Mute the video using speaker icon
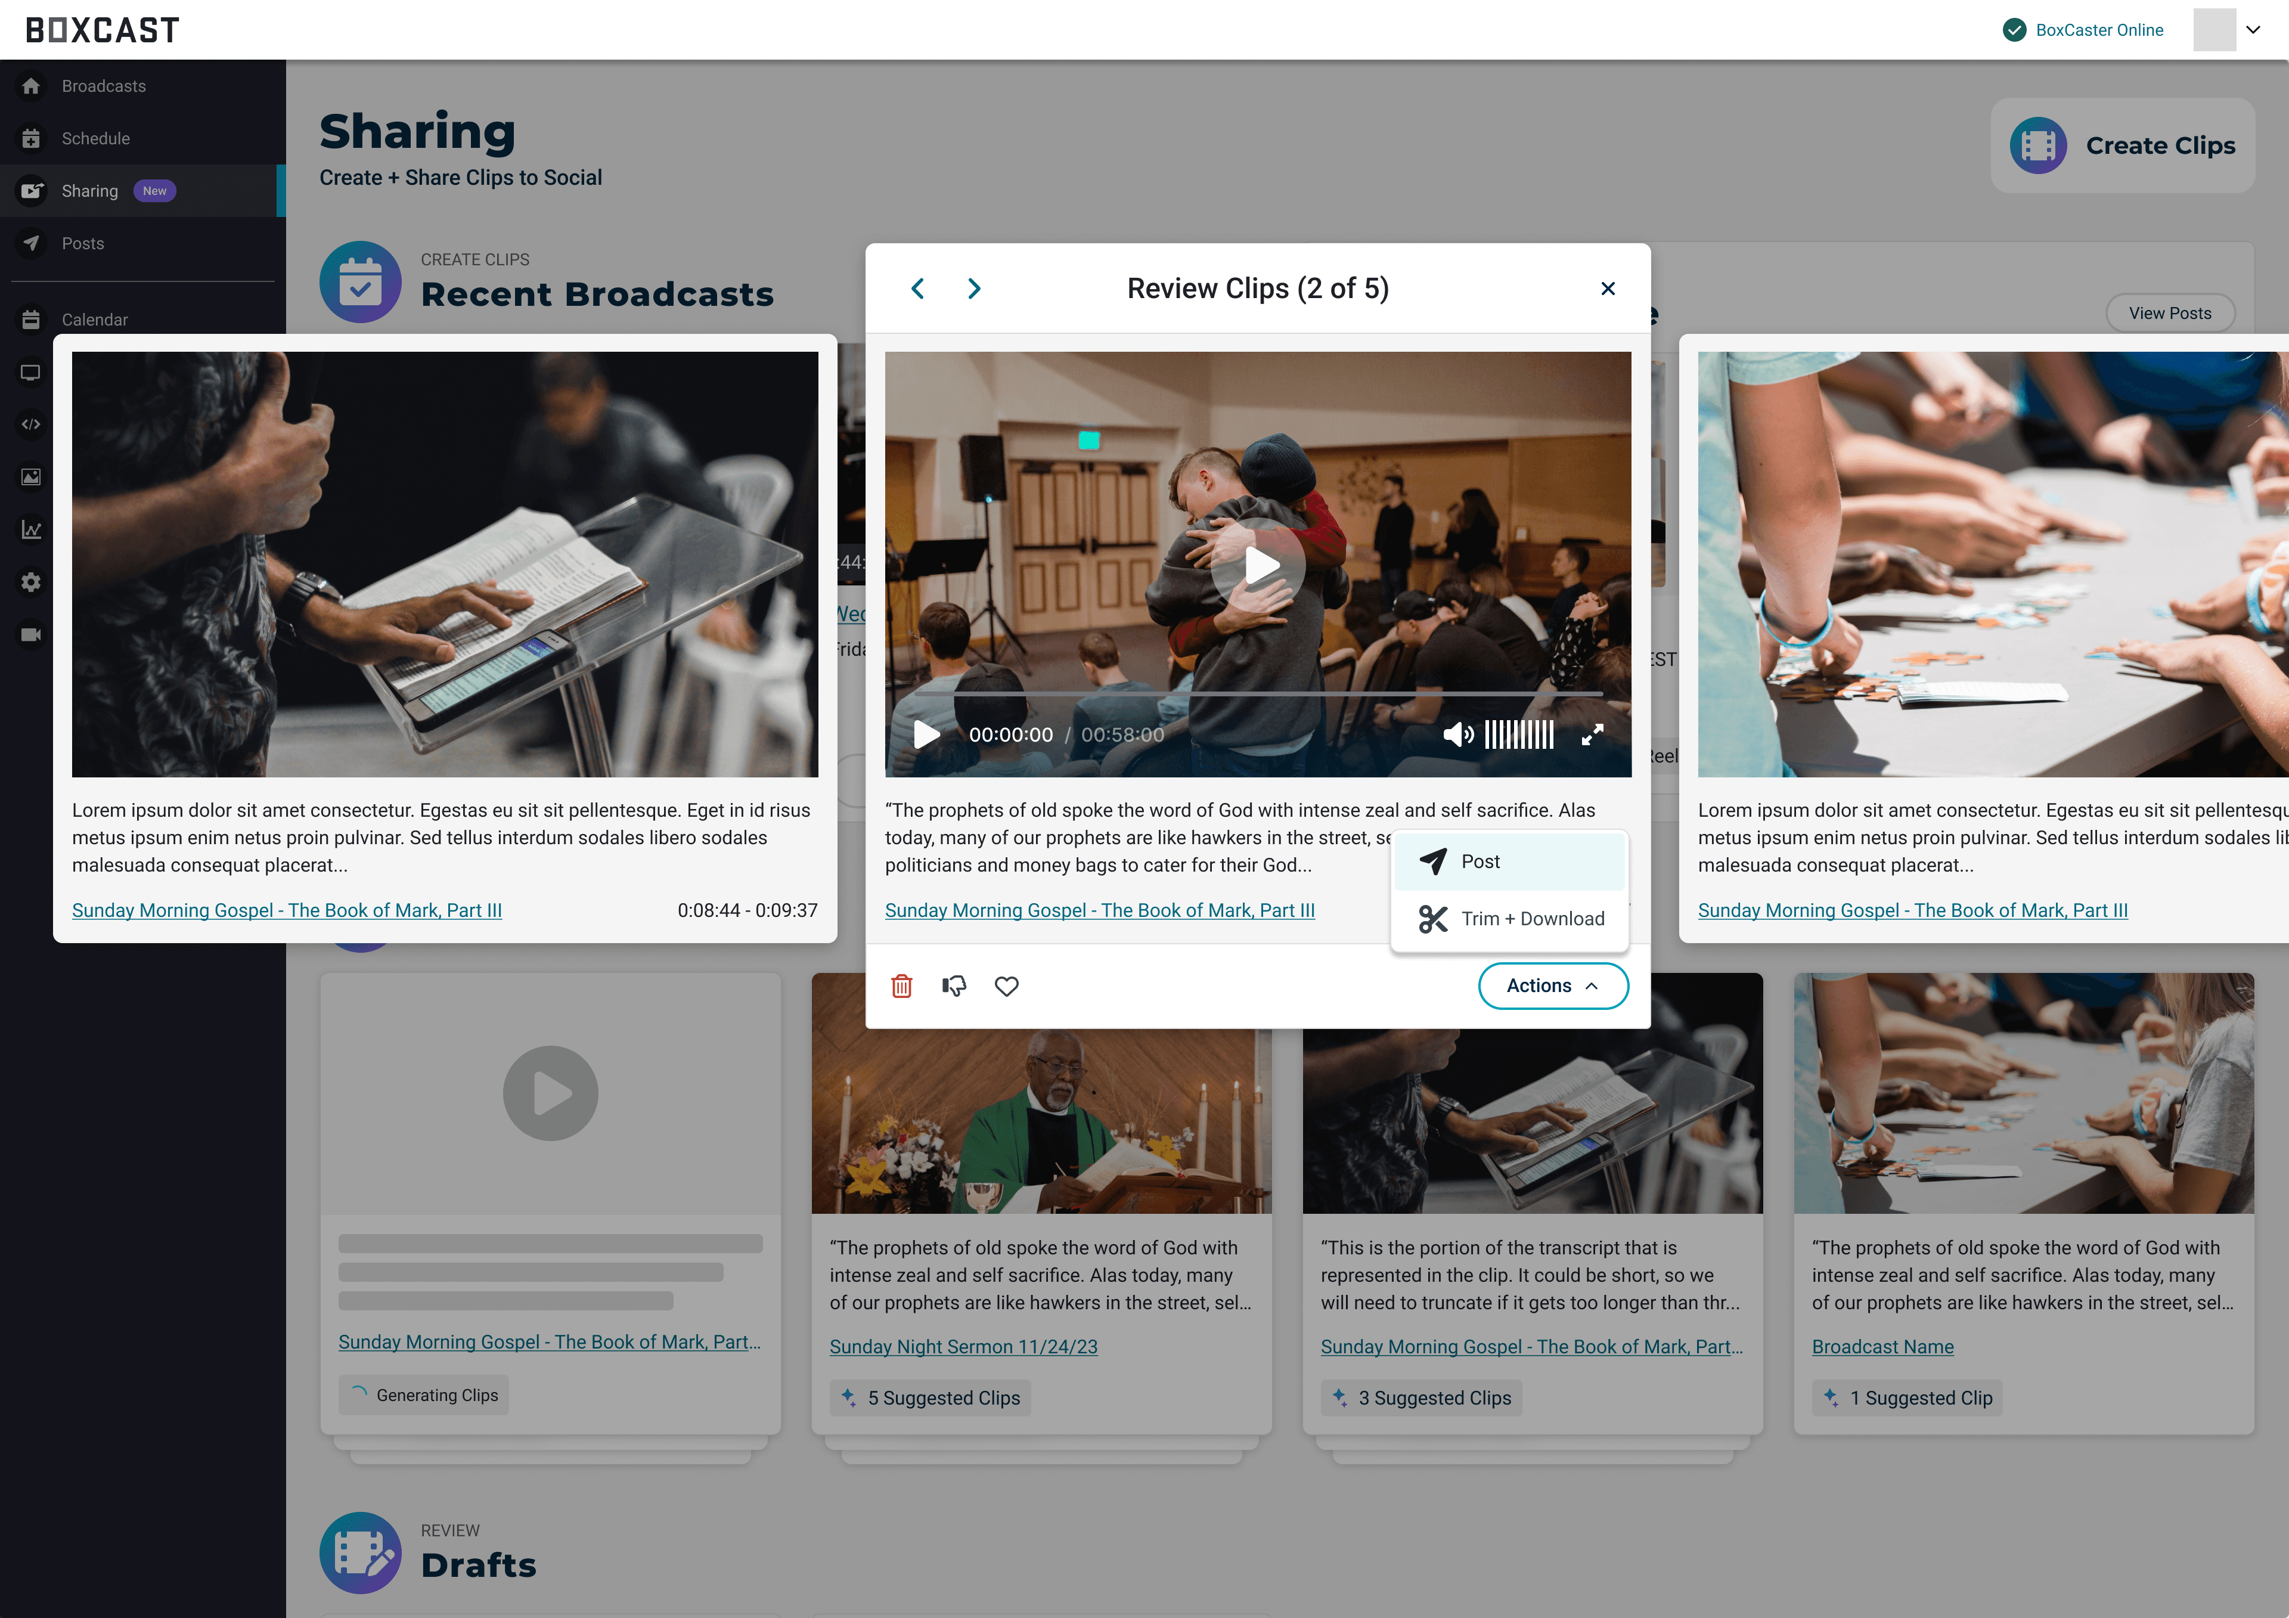This screenshot has height=1618, width=2289. (1457, 734)
